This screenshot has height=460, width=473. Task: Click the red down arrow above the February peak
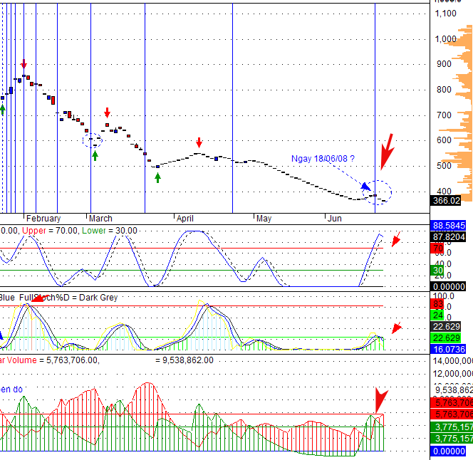click(x=24, y=64)
